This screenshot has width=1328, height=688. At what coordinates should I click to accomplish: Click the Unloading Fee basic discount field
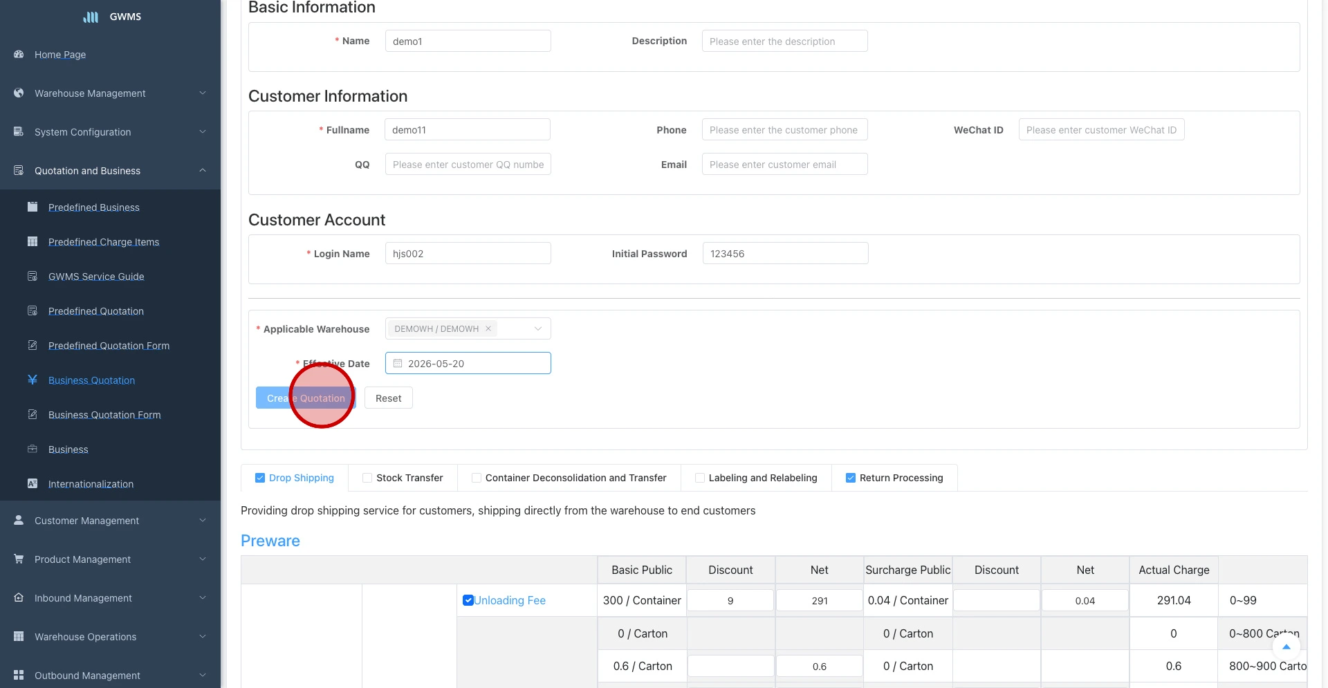730,600
